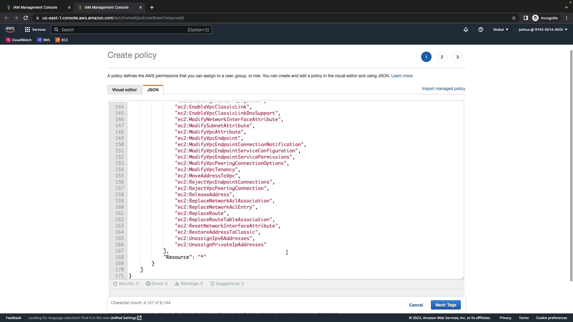Open the CloudWatch bookmark shortcut

coord(19,40)
